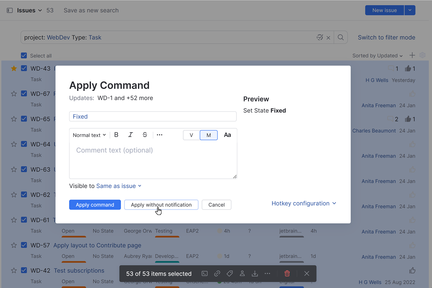Viewport: 432px width, 288px height.
Task: Click the assignee person icon in selection bar
Action: point(242,274)
